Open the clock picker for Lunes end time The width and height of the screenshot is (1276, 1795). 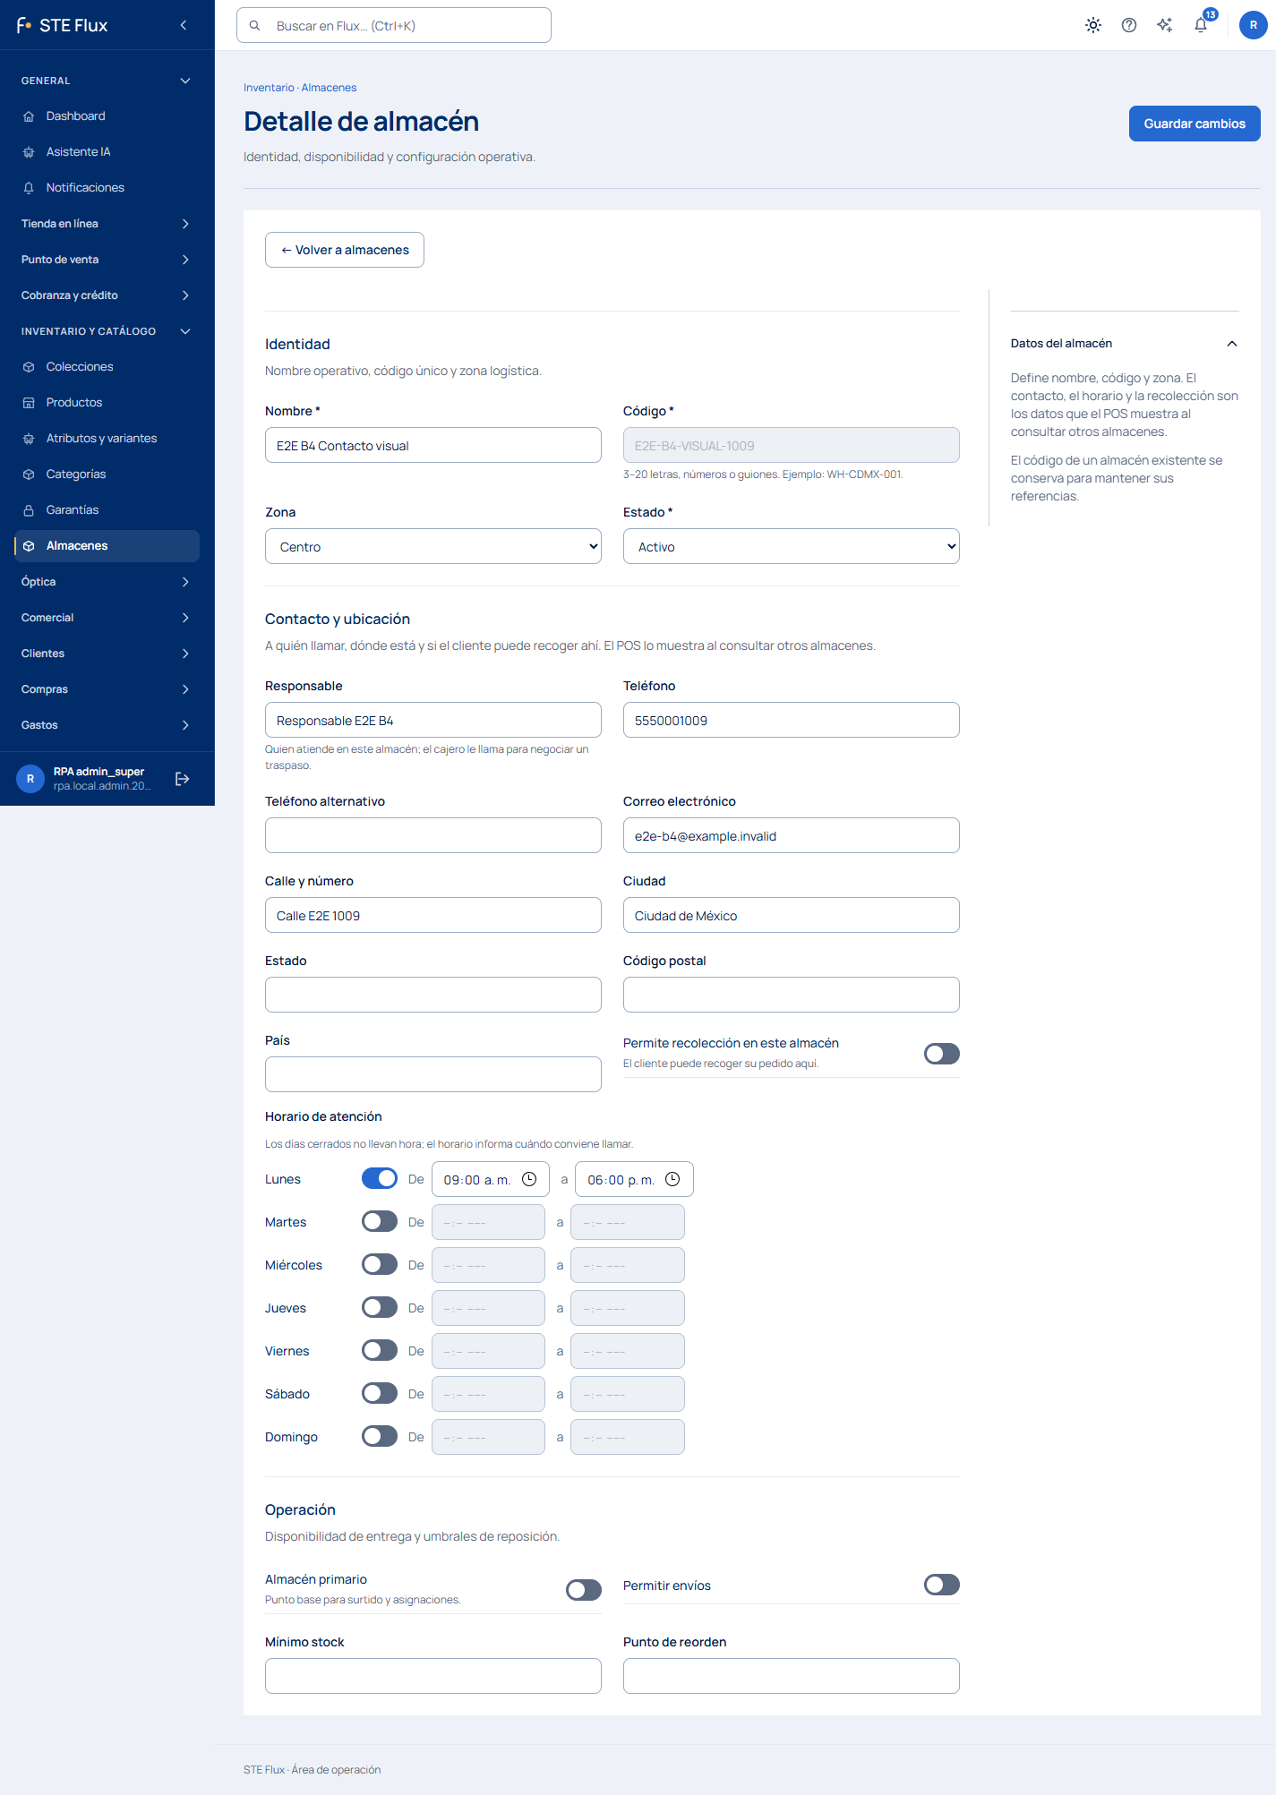coord(672,1179)
